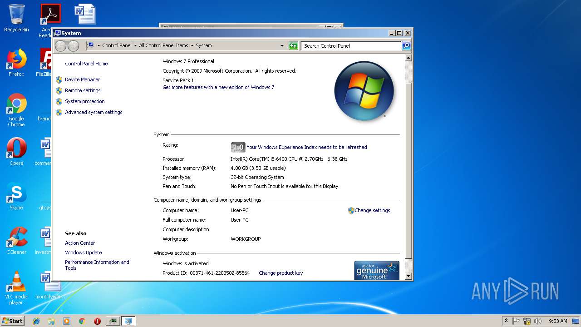The height and width of the screenshot is (327, 581).
Task: Select System breadcrumb in address bar
Action: [204, 45]
